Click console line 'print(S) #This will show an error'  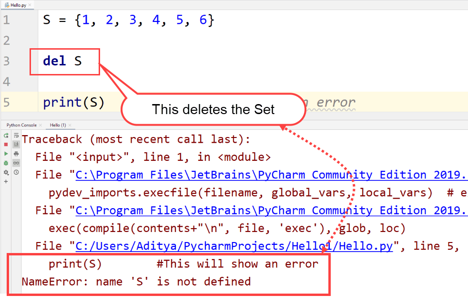(183, 264)
